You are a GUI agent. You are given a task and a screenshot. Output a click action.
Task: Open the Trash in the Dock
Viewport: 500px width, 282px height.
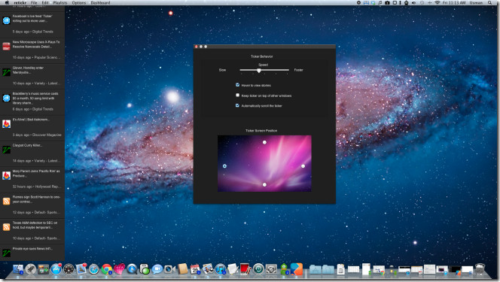(480, 269)
